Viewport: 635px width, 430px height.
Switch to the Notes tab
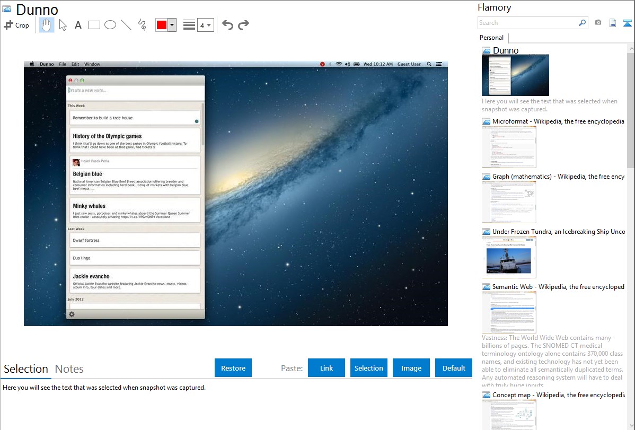click(x=69, y=369)
